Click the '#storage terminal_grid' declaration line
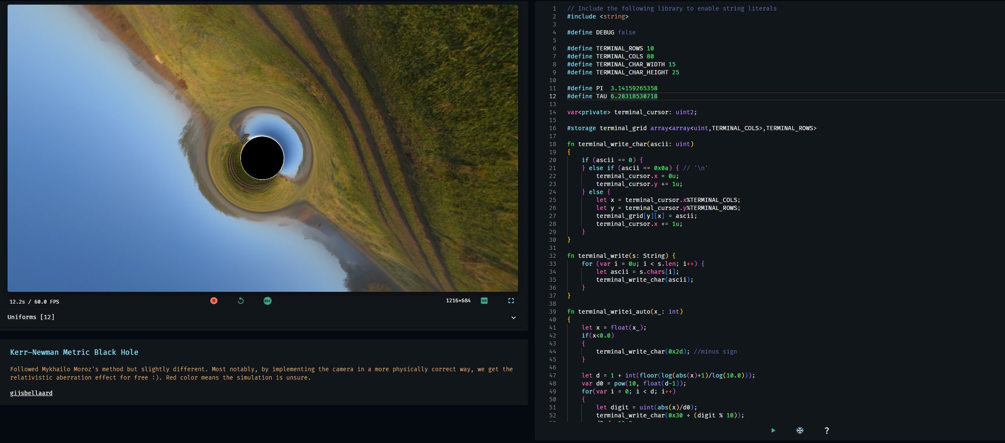The image size is (1005, 443). coord(691,128)
